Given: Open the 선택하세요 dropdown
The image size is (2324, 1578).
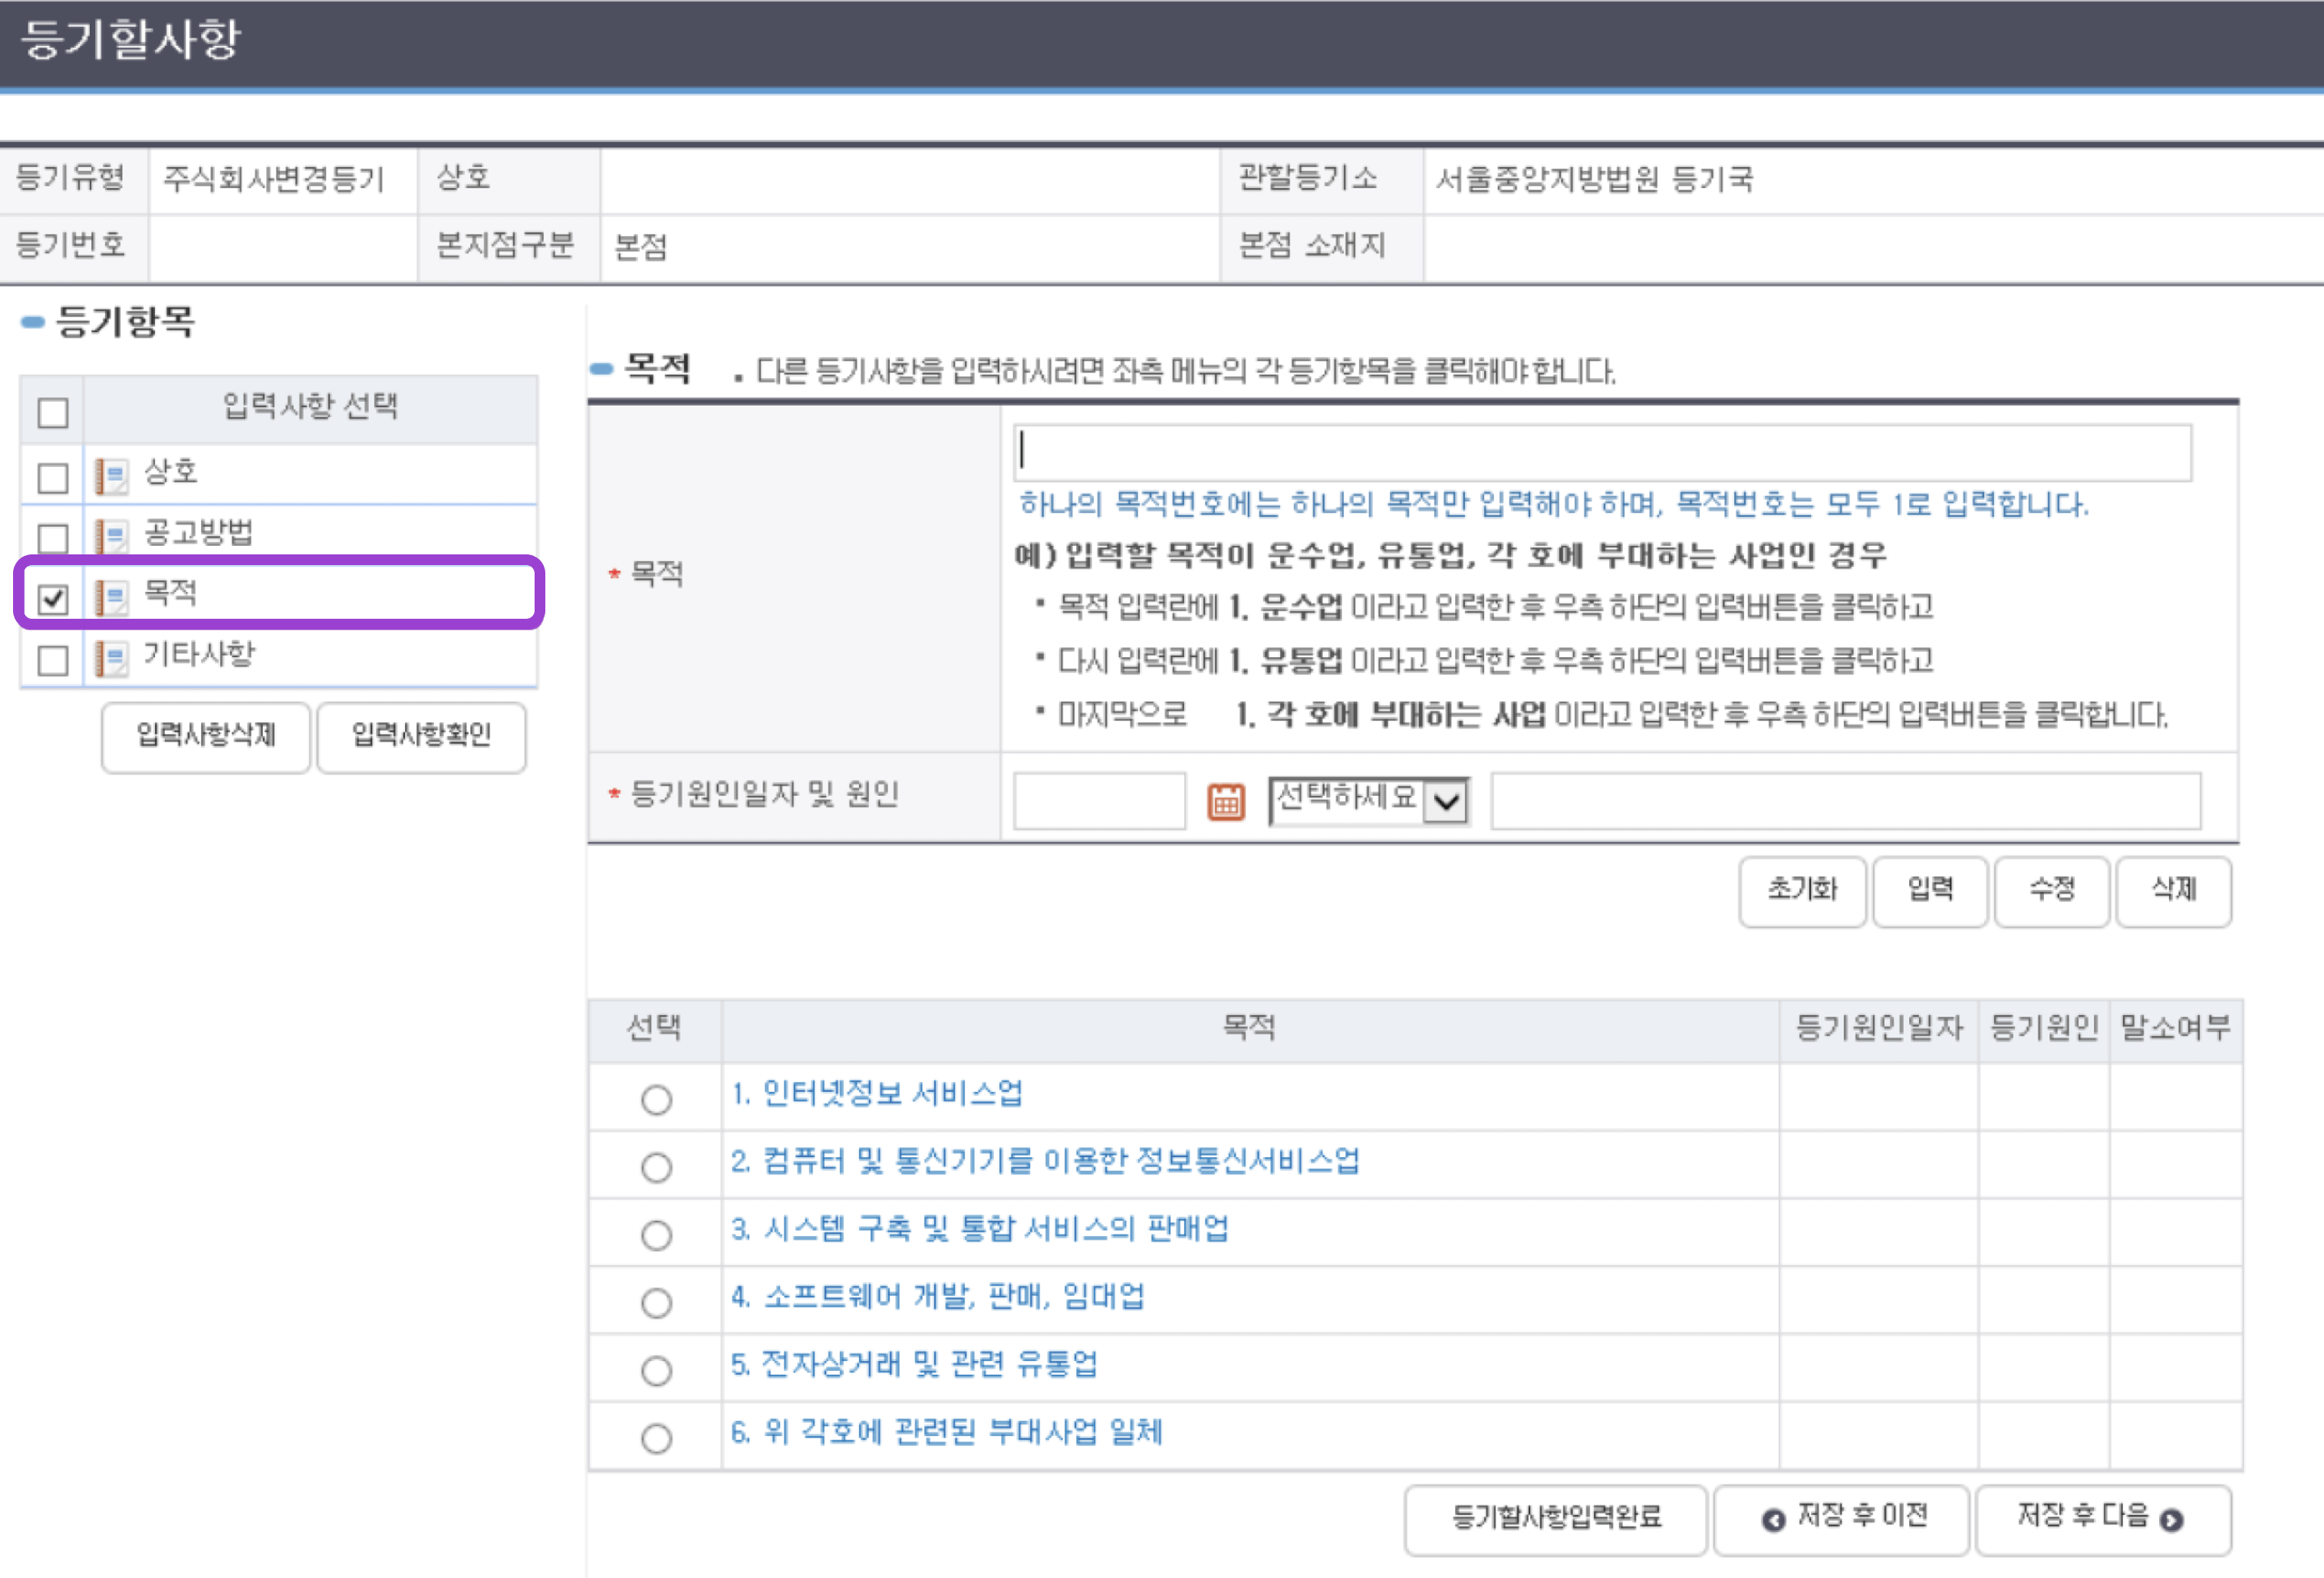Looking at the screenshot, I should [1368, 800].
